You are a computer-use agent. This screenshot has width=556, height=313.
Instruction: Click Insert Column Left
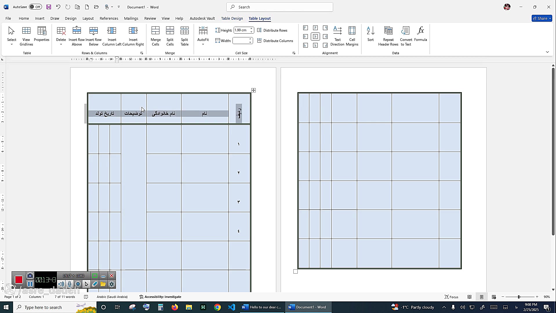[112, 36]
